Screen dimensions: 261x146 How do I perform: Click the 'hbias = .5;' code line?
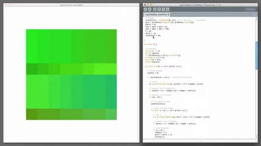(150, 33)
